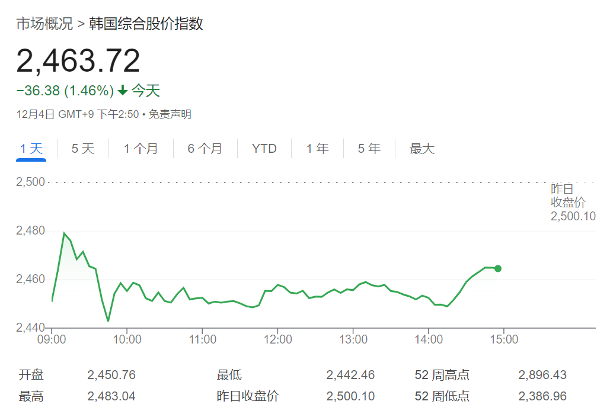
Task: Click the 最低 value 2,442.46
Action: [x=350, y=375]
